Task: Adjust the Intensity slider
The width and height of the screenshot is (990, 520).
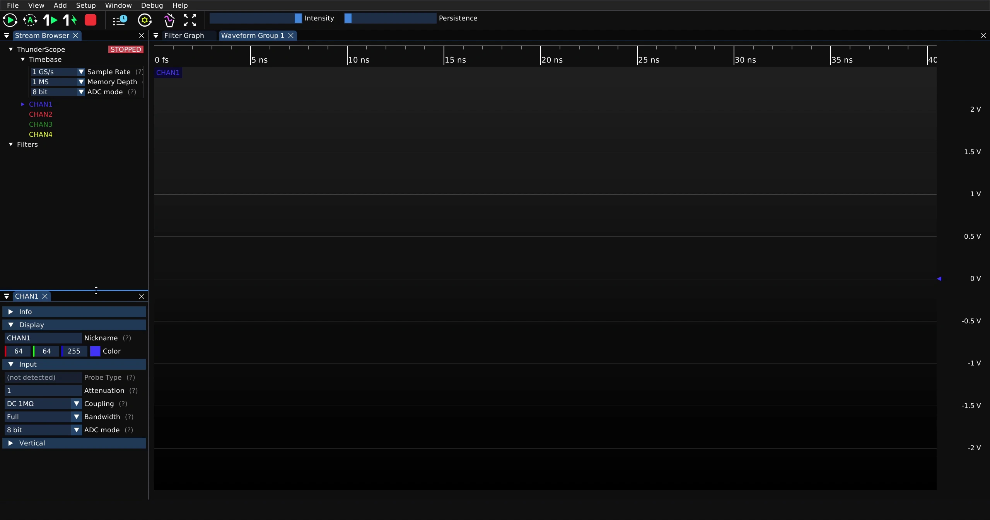Action: click(256, 18)
